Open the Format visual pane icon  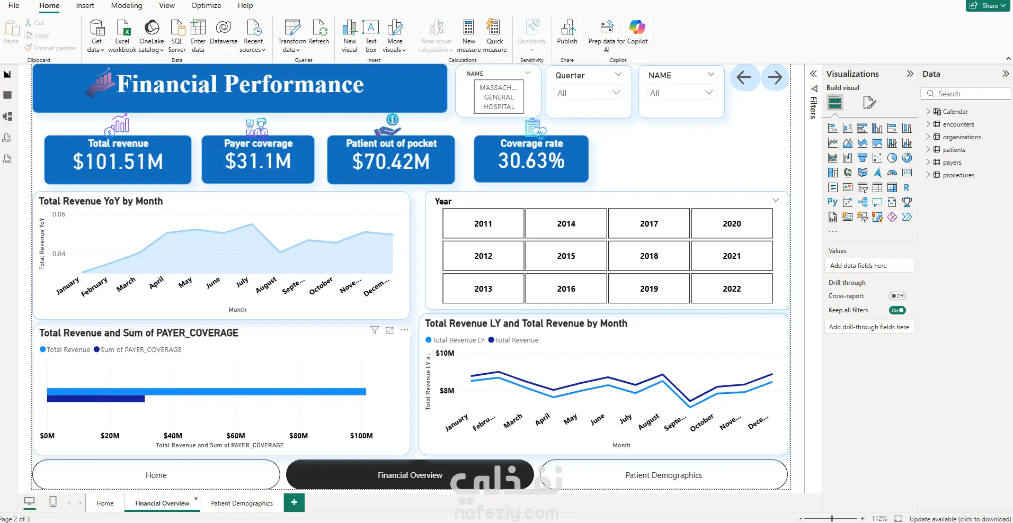coord(869,102)
